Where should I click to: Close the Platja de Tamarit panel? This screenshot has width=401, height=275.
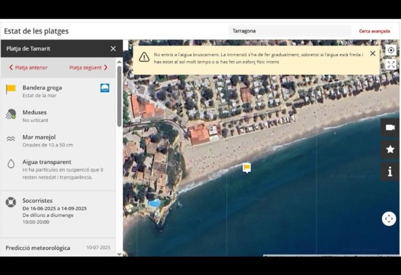pos(113,48)
